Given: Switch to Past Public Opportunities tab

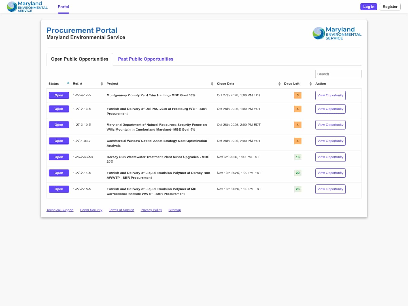Looking at the screenshot, I should (146, 59).
